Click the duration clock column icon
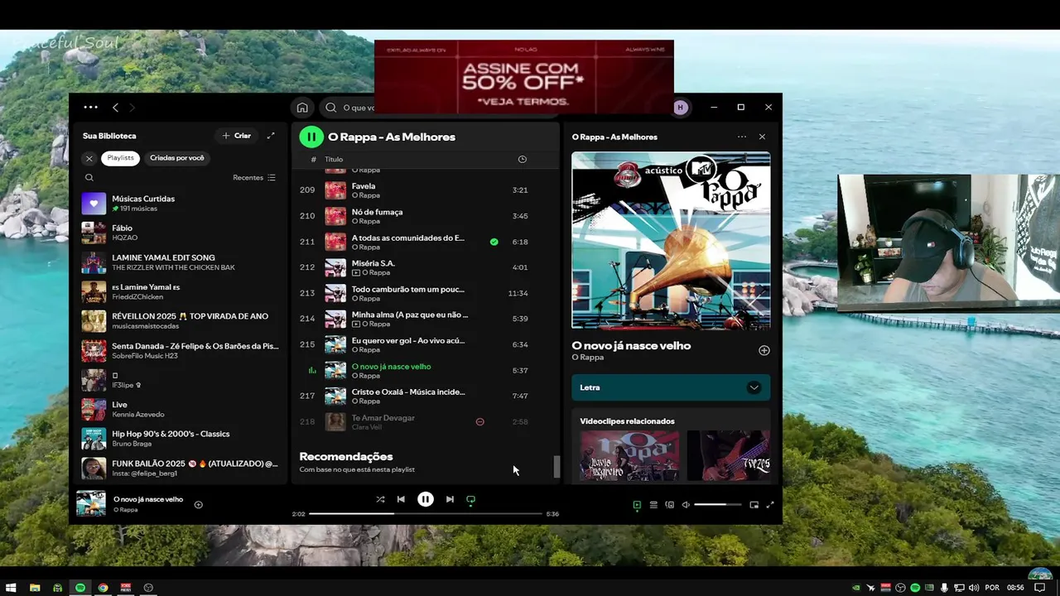 tap(522, 159)
